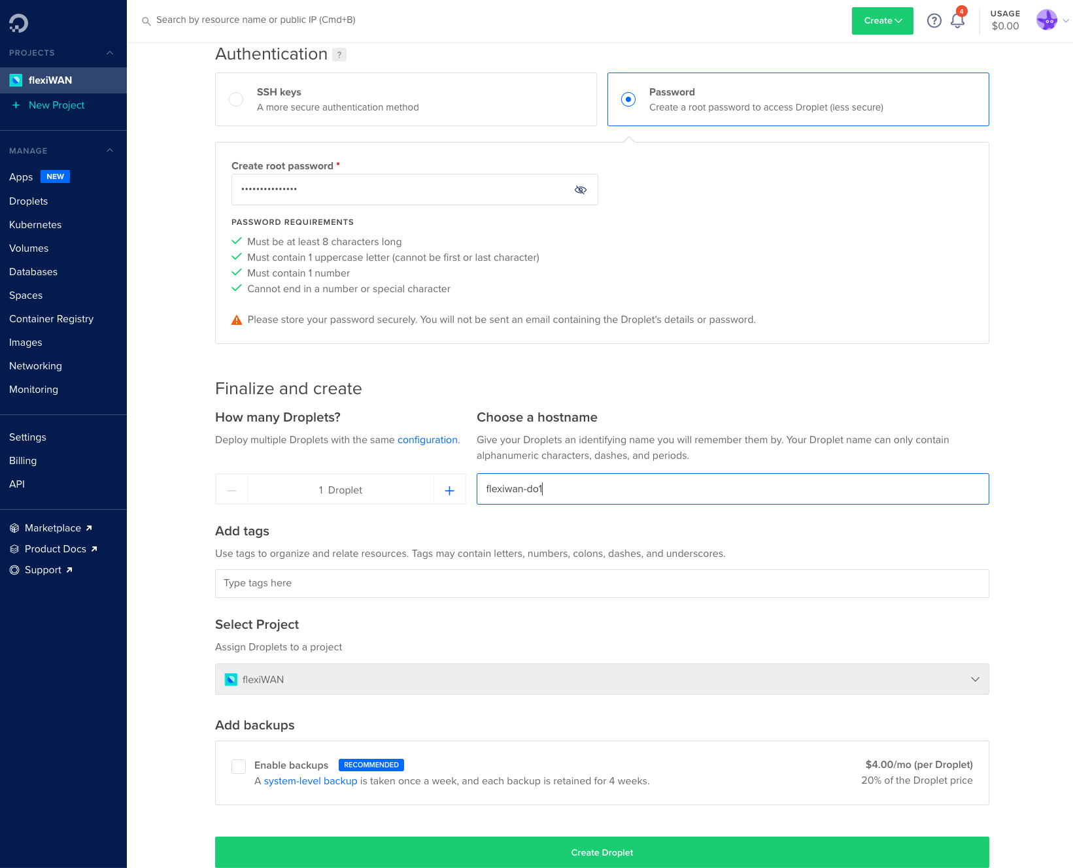Click the warning triangle icon
This screenshot has width=1073, height=868.
click(x=237, y=320)
